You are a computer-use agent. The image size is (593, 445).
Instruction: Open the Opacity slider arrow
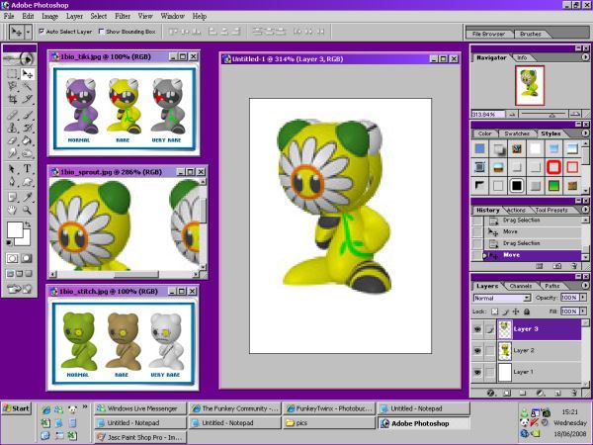tap(583, 298)
